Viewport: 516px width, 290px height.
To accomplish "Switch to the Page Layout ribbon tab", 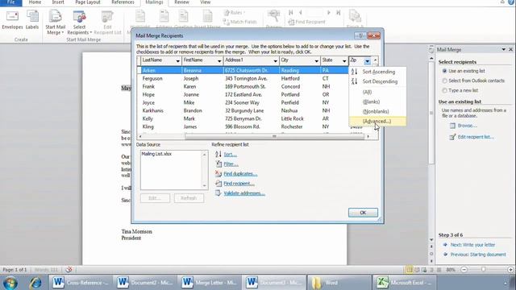I will pos(88,2).
